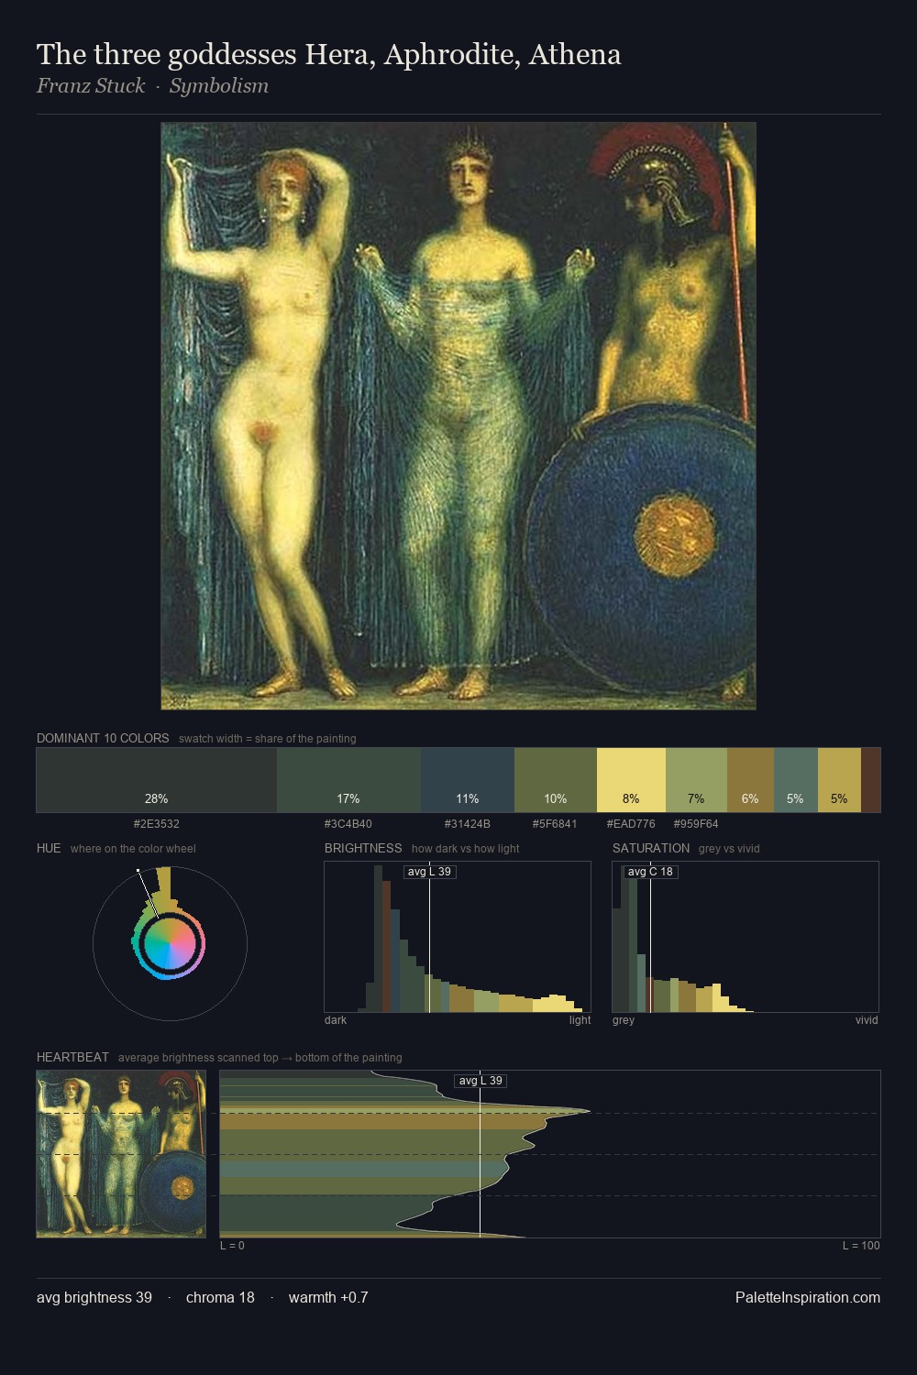Click the painting title 'The three goddesses Hera, Aphrodite, Athena'
The image size is (917, 1375).
click(328, 55)
